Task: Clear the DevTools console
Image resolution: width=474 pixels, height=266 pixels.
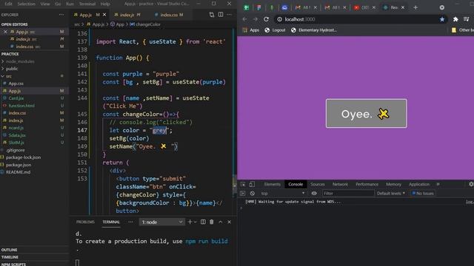Action: pos(252,194)
